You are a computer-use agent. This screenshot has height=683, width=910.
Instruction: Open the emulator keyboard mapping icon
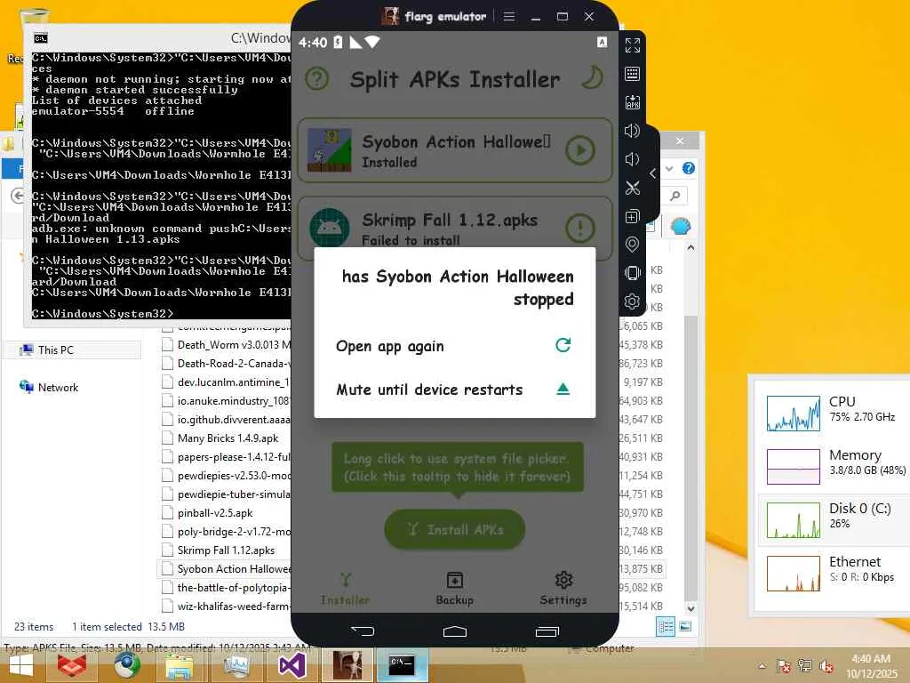(632, 74)
